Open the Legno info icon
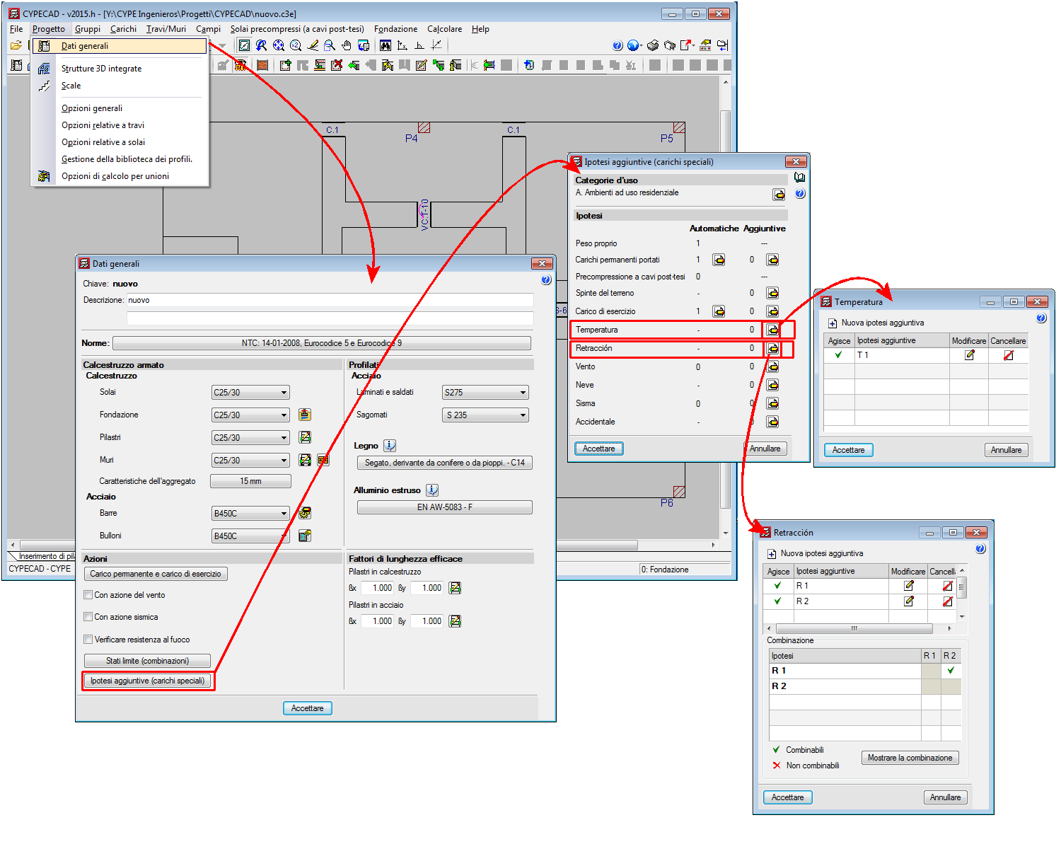 (x=390, y=446)
